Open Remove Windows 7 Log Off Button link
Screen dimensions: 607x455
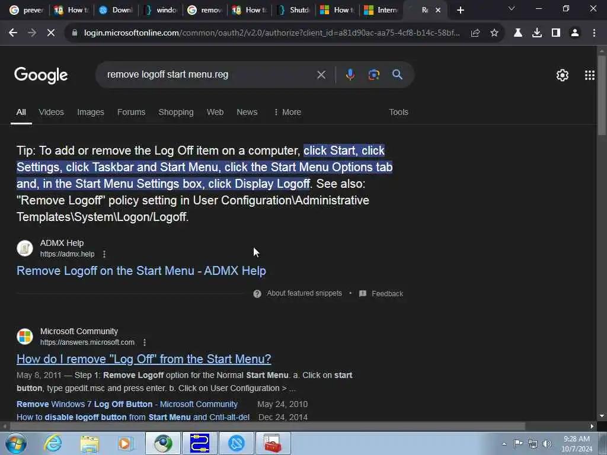click(127, 404)
